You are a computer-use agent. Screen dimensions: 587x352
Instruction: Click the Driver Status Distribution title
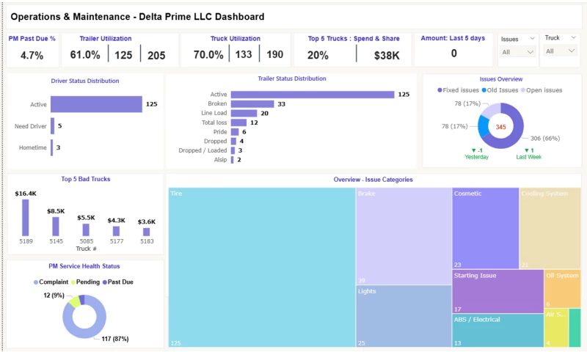coord(85,81)
